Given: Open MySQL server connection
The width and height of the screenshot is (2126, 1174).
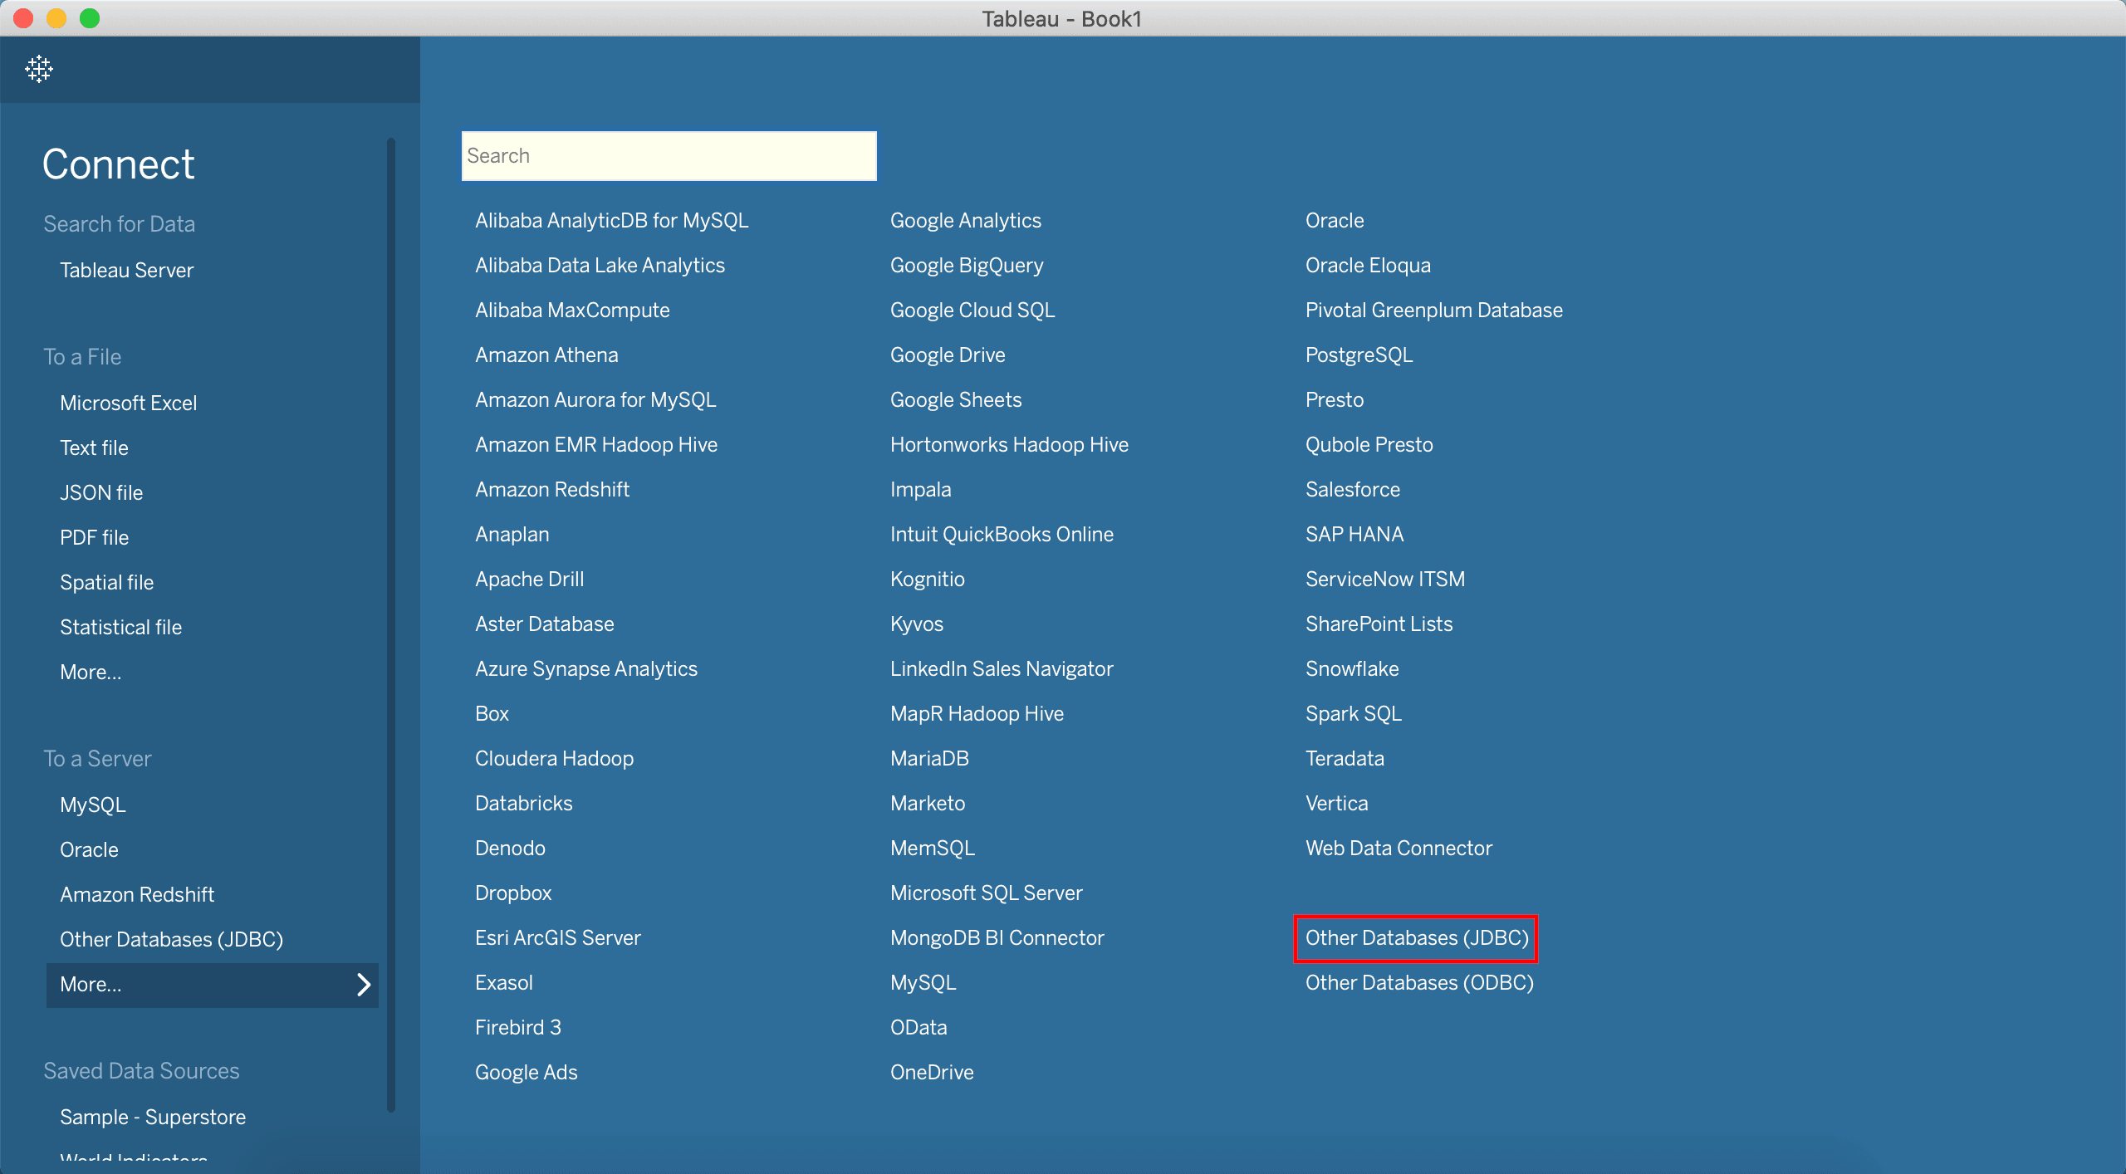Looking at the screenshot, I should pos(94,805).
